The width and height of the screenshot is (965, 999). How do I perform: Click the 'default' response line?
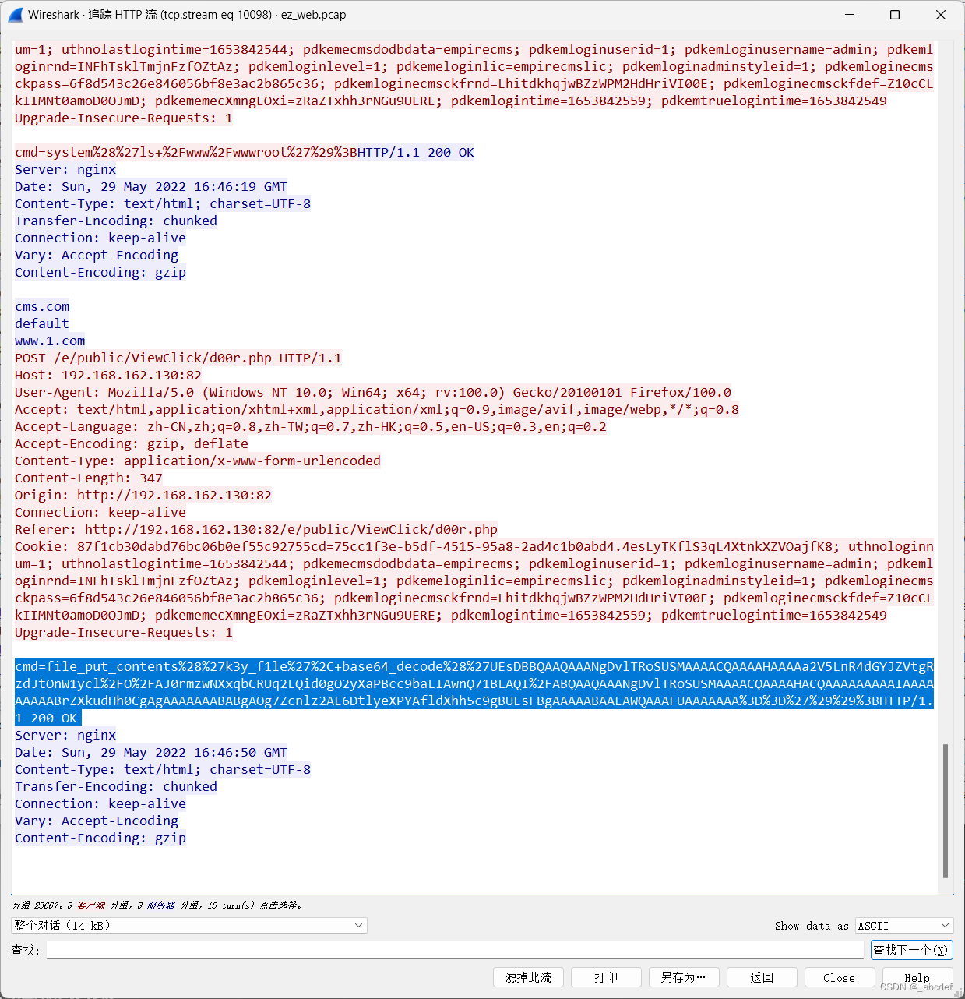[x=42, y=324]
